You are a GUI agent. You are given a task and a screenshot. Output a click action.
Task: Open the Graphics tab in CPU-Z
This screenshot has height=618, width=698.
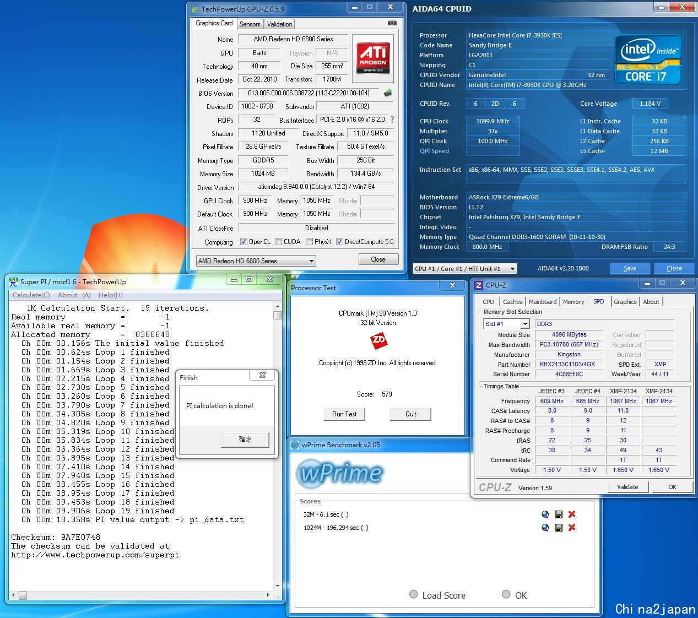(x=625, y=302)
